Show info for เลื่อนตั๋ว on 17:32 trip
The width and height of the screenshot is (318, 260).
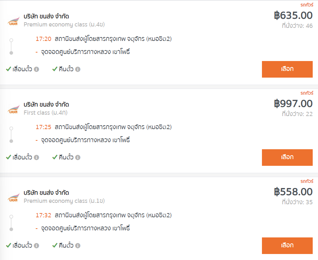[x=37, y=246]
